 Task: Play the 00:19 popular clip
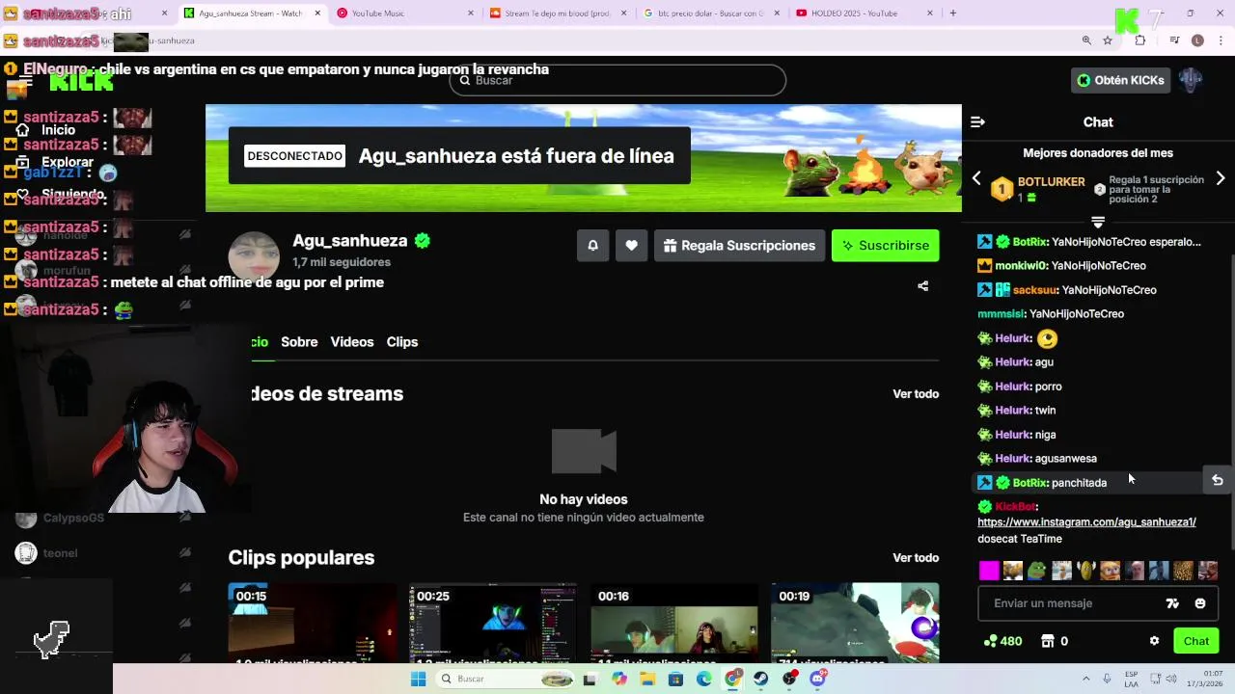tap(855, 622)
